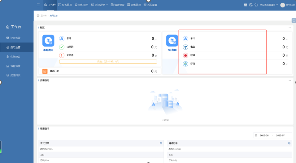Click money bag icon beside 本期费用 总计
The height and width of the screenshot is (163, 296).
(x=62, y=39)
